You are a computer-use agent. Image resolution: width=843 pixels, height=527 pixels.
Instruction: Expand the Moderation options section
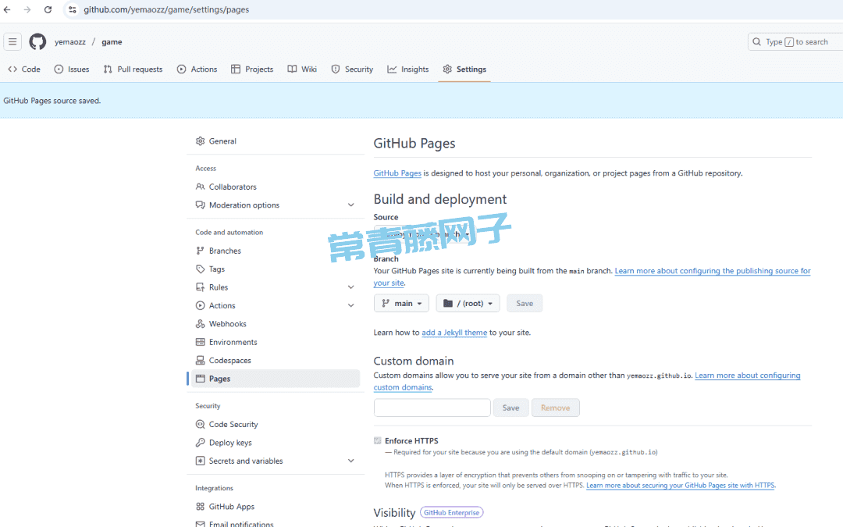(x=350, y=205)
